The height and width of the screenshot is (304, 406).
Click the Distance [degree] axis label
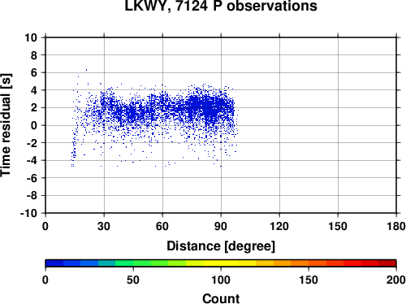coord(221,246)
